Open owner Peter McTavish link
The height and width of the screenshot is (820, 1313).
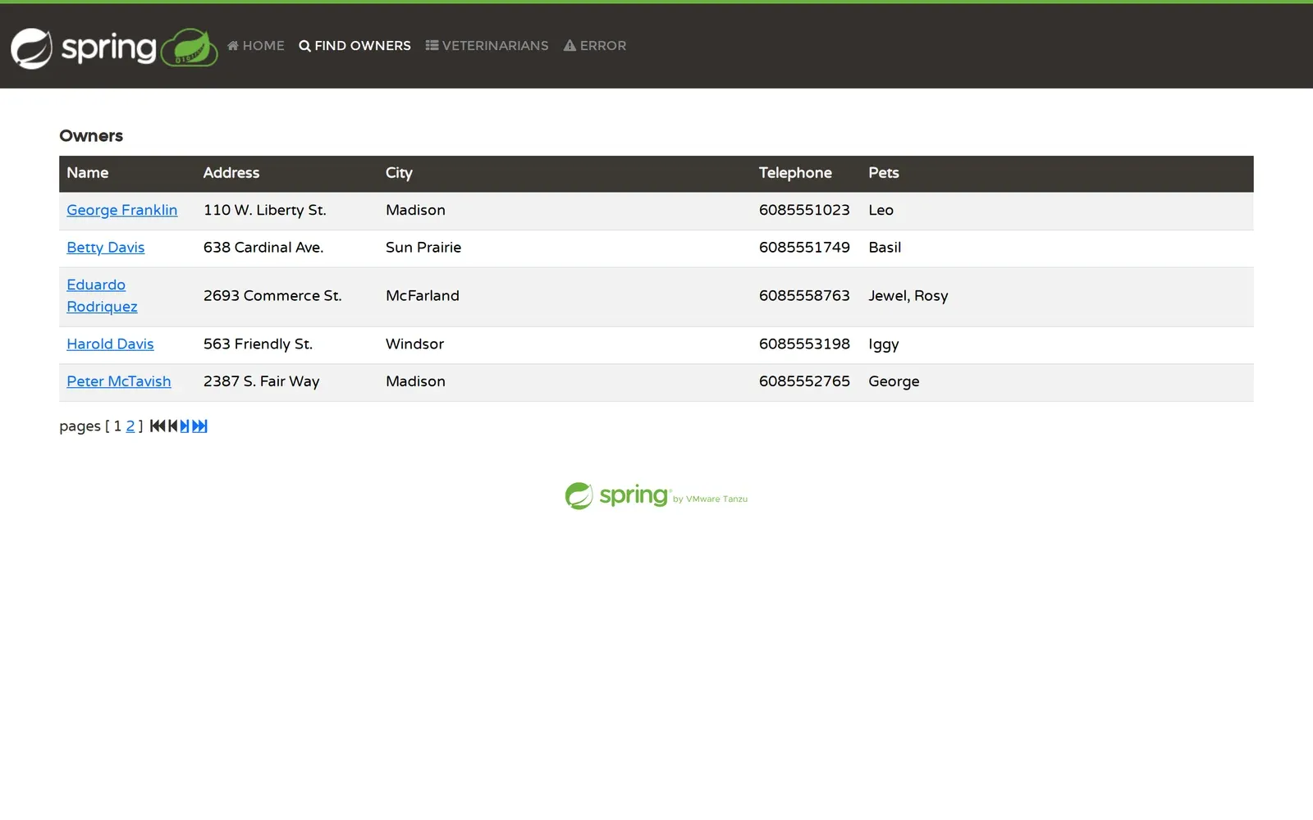click(x=119, y=381)
